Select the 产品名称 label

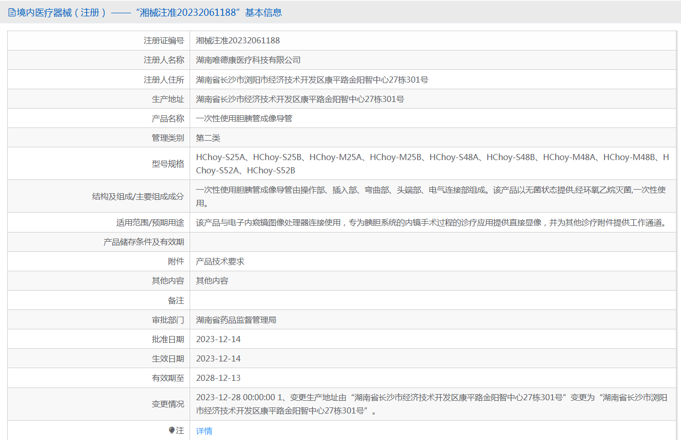click(x=168, y=119)
